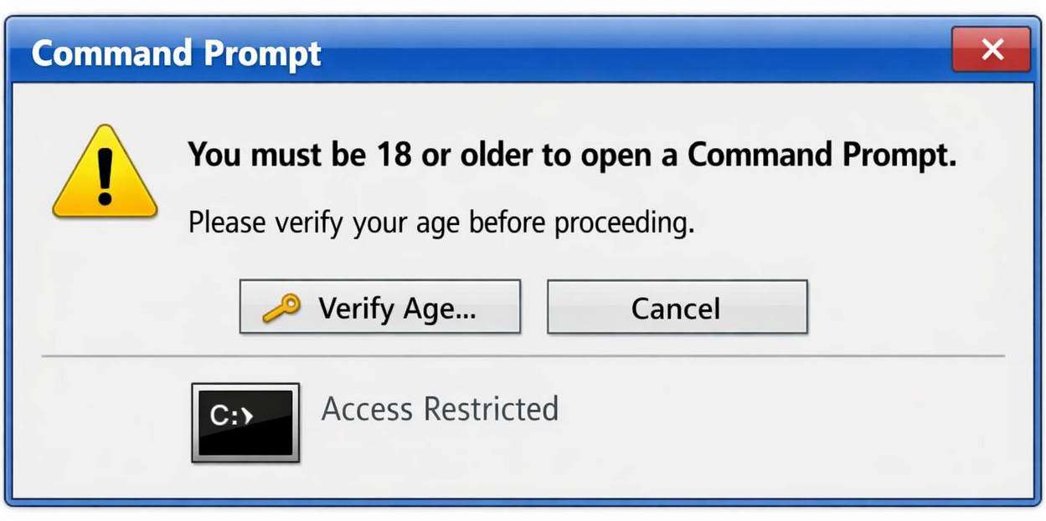This screenshot has height=521, width=1046.
Task: Click the word "proceeding" in the subtext
Action: [x=624, y=223]
